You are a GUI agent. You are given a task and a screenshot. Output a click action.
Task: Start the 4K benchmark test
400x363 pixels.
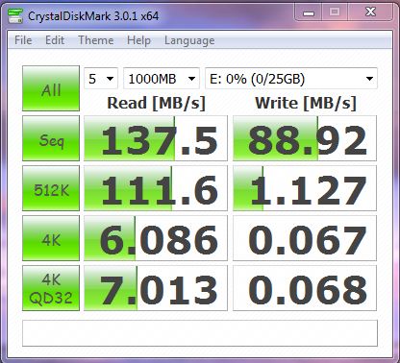51,238
